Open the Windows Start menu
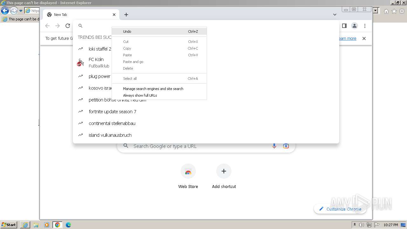This screenshot has height=229, width=407. pyautogui.click(x=9, y=225)
